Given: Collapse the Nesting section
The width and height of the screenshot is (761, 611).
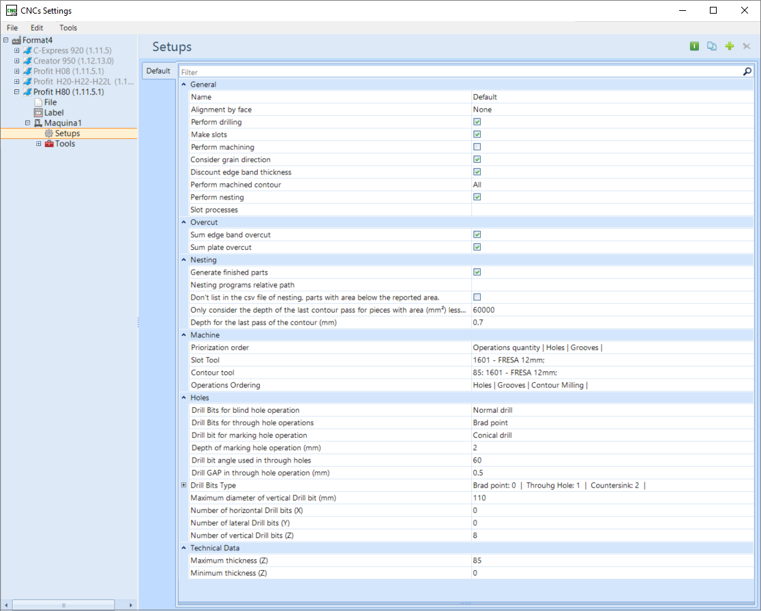Looking at the screenshot, I should tap(184, 260).
